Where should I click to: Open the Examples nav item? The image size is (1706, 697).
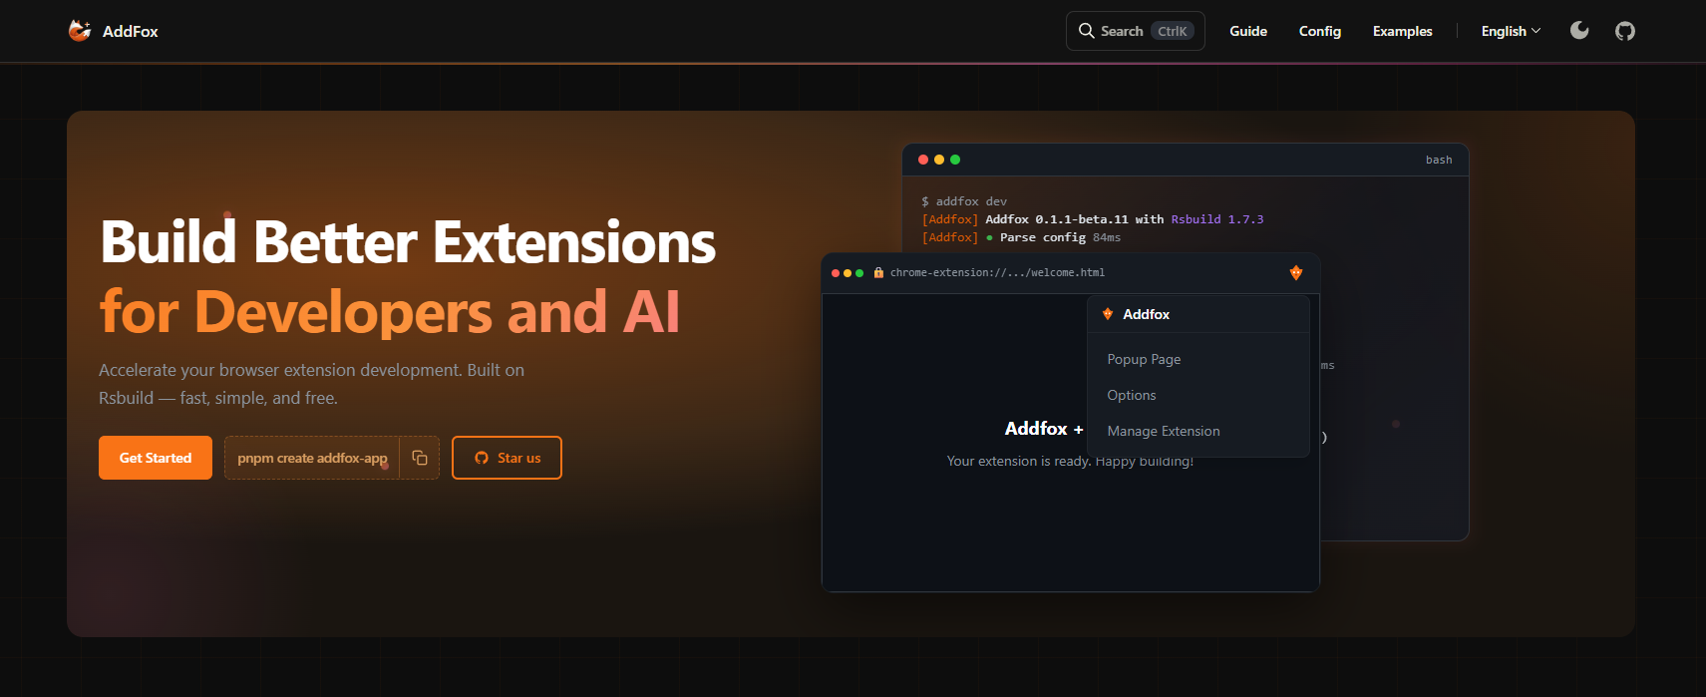tap(1402, 31)
